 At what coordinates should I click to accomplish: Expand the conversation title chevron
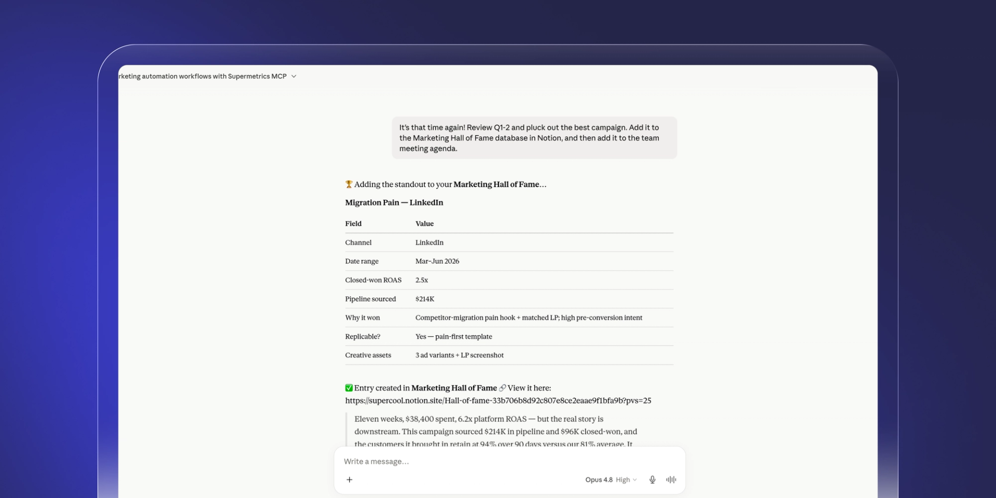pos(294,76)
